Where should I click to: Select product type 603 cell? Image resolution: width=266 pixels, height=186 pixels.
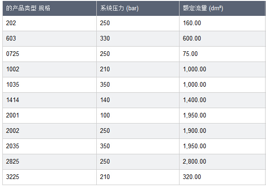(50, 39)
